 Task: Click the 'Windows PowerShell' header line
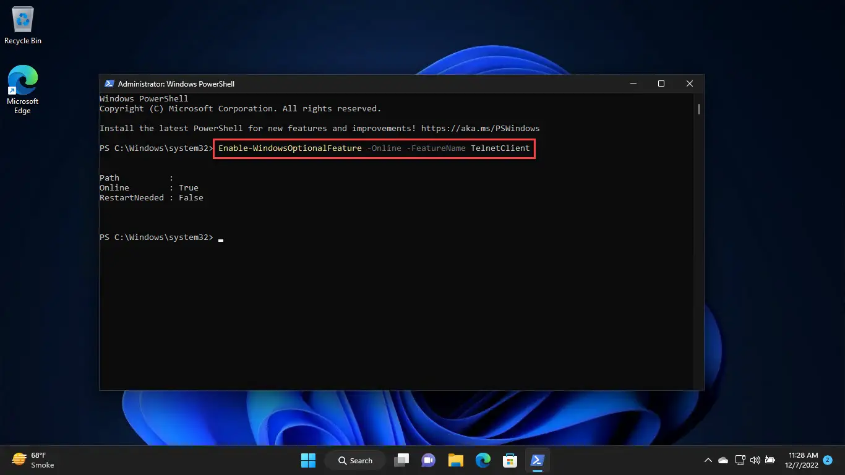click(144, 99)
